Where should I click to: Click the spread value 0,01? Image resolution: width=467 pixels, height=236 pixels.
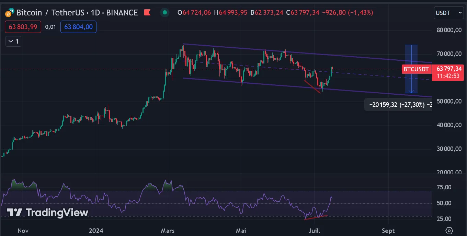[x=50, y=27]
